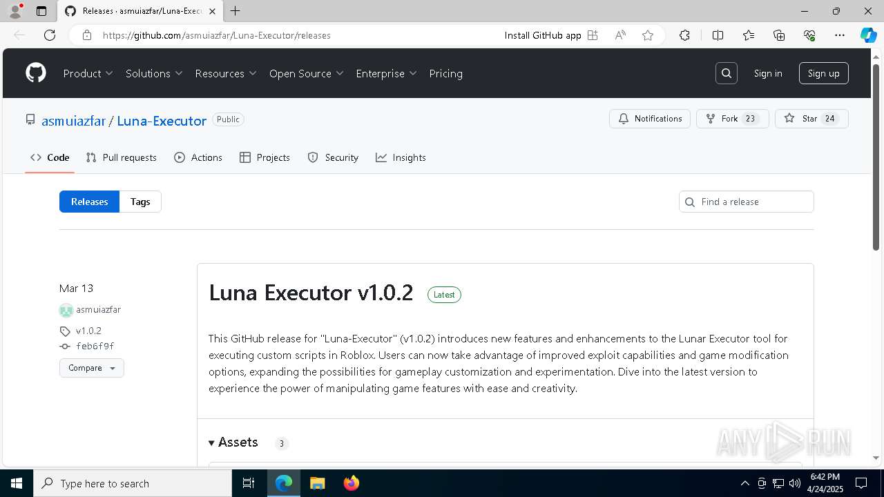The image size is (884, 497).
Task: Star the Luna-Executor repository
Action: 811,119
